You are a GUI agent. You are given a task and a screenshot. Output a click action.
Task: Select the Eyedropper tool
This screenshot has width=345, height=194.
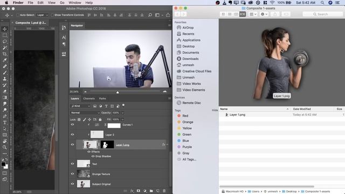pos(5,60)
